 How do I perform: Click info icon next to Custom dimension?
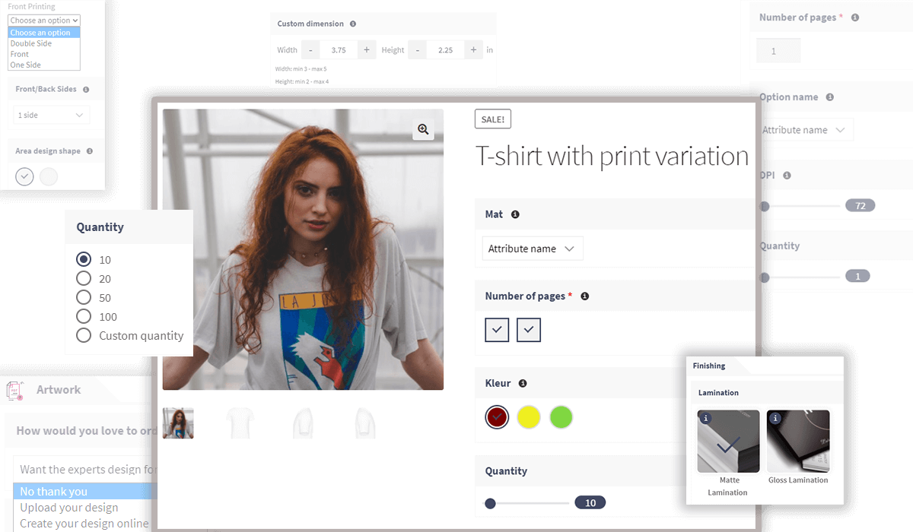click(x=353, y=24)
